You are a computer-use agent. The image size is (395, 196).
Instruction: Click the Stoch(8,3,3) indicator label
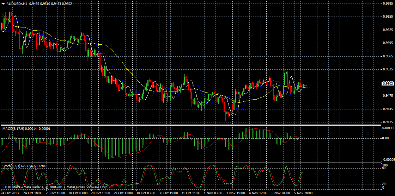click(11, 166)
